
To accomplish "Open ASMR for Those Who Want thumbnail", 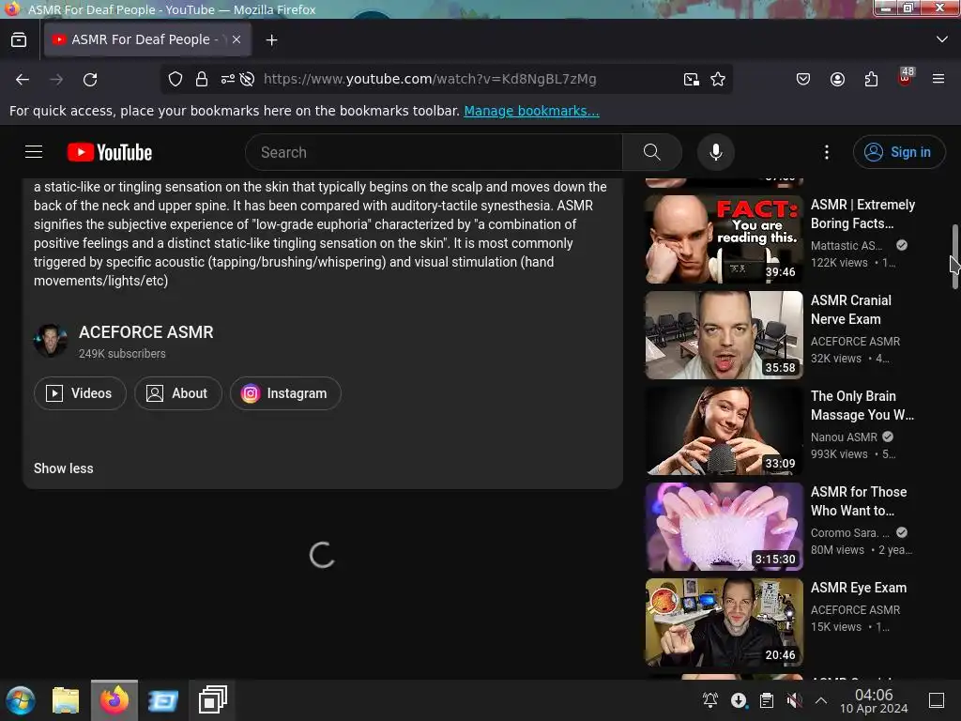I will pyautogui.click(x=724, y=527).
